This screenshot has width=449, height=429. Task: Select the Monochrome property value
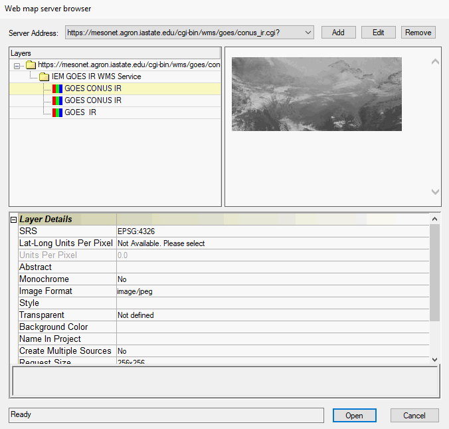click(272, 279)
